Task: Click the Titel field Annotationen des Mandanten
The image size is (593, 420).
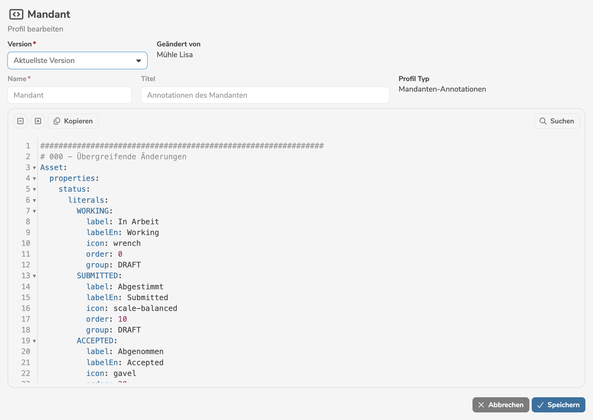Action: 265,95
